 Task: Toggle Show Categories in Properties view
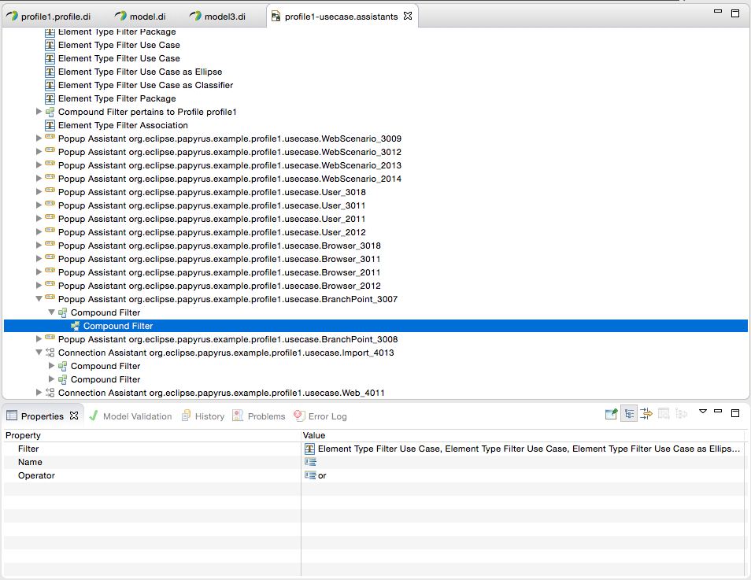pos(629,413)
